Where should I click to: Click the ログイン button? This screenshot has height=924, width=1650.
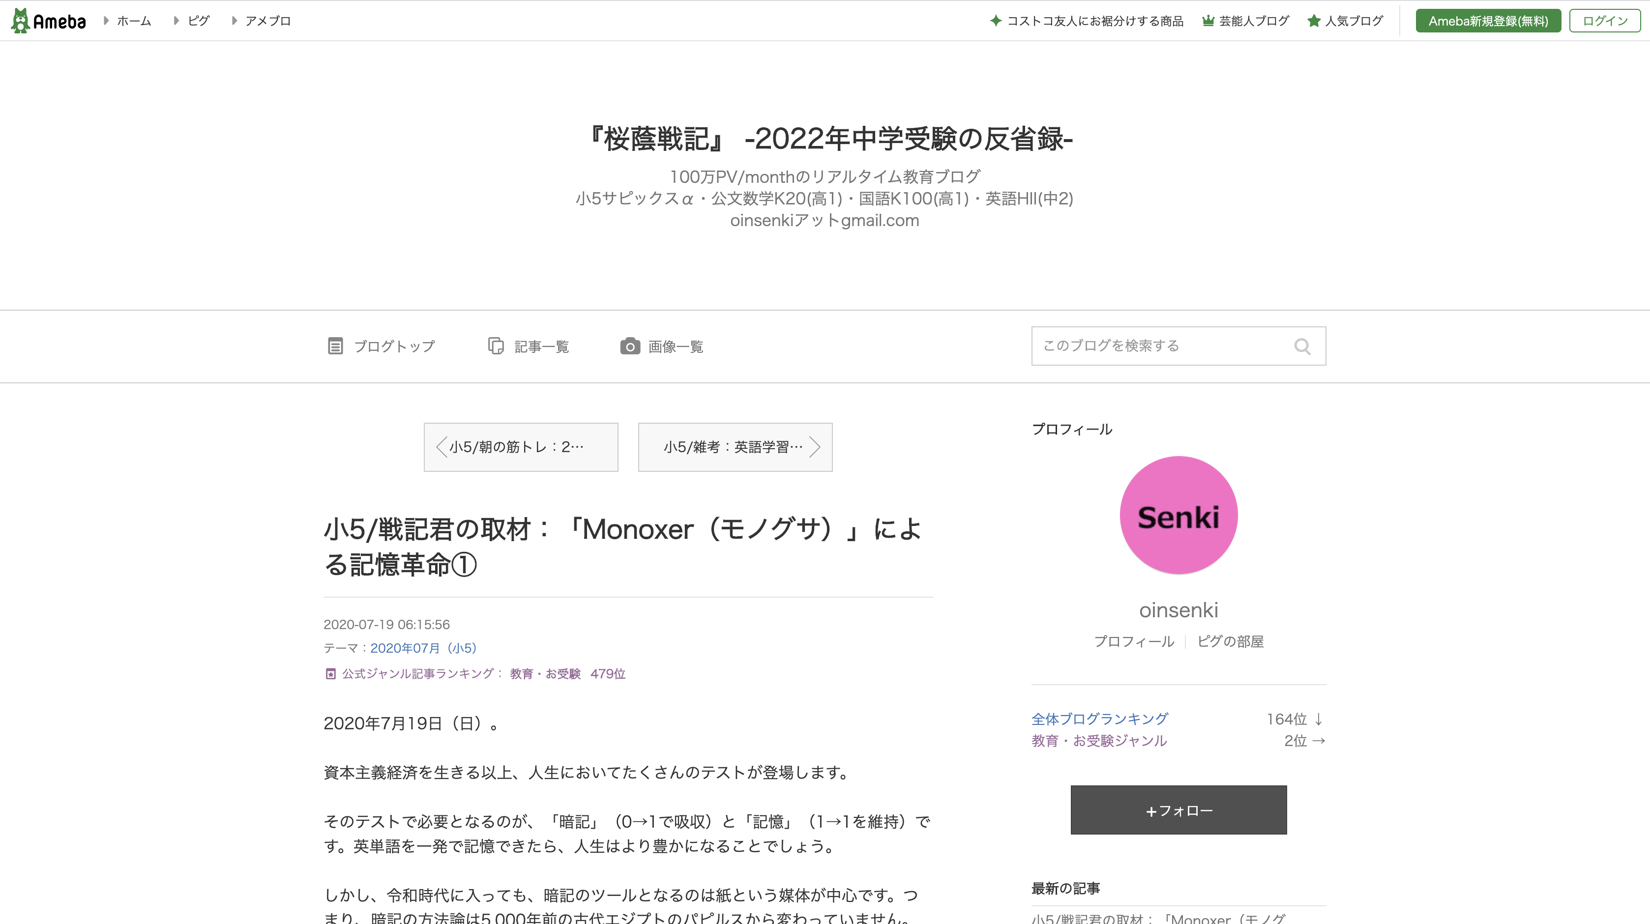tap(1605, 21)
